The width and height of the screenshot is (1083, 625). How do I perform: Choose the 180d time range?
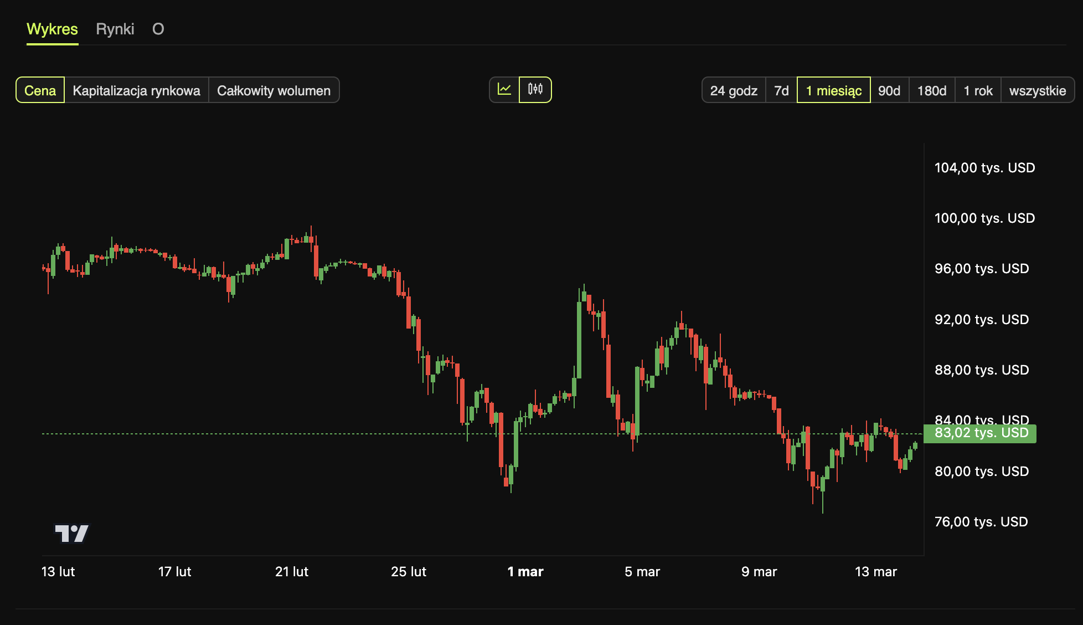point(932,90)
